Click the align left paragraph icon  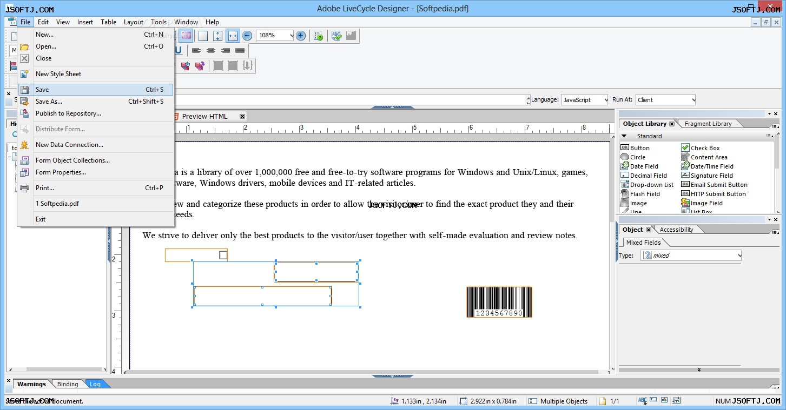coord(196,50)
